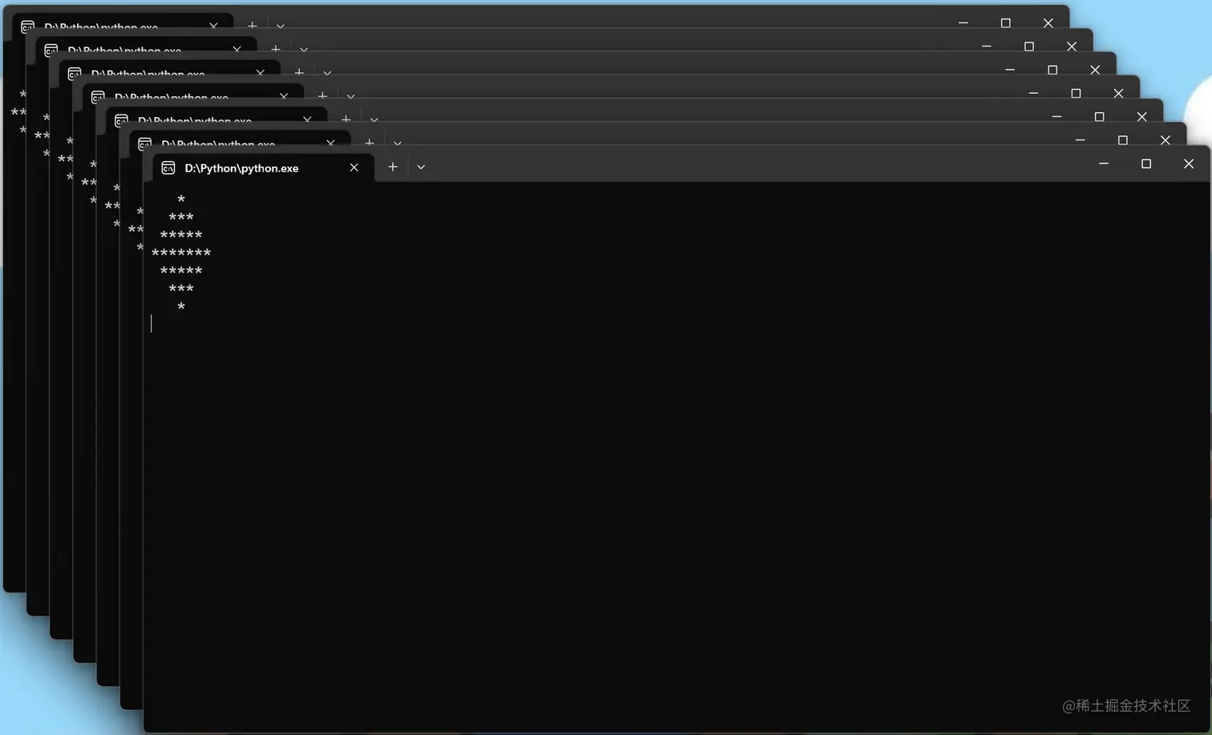Expand the dropdown chevron on the third window
The height and width of the screenshot is (735, 1212).
point(374,119)
